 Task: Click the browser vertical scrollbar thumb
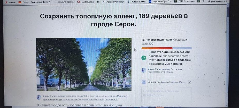pos(228,12)
